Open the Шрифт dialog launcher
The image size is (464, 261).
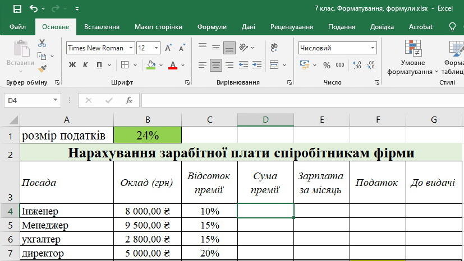pyautogui.click(x=187, y=83)
